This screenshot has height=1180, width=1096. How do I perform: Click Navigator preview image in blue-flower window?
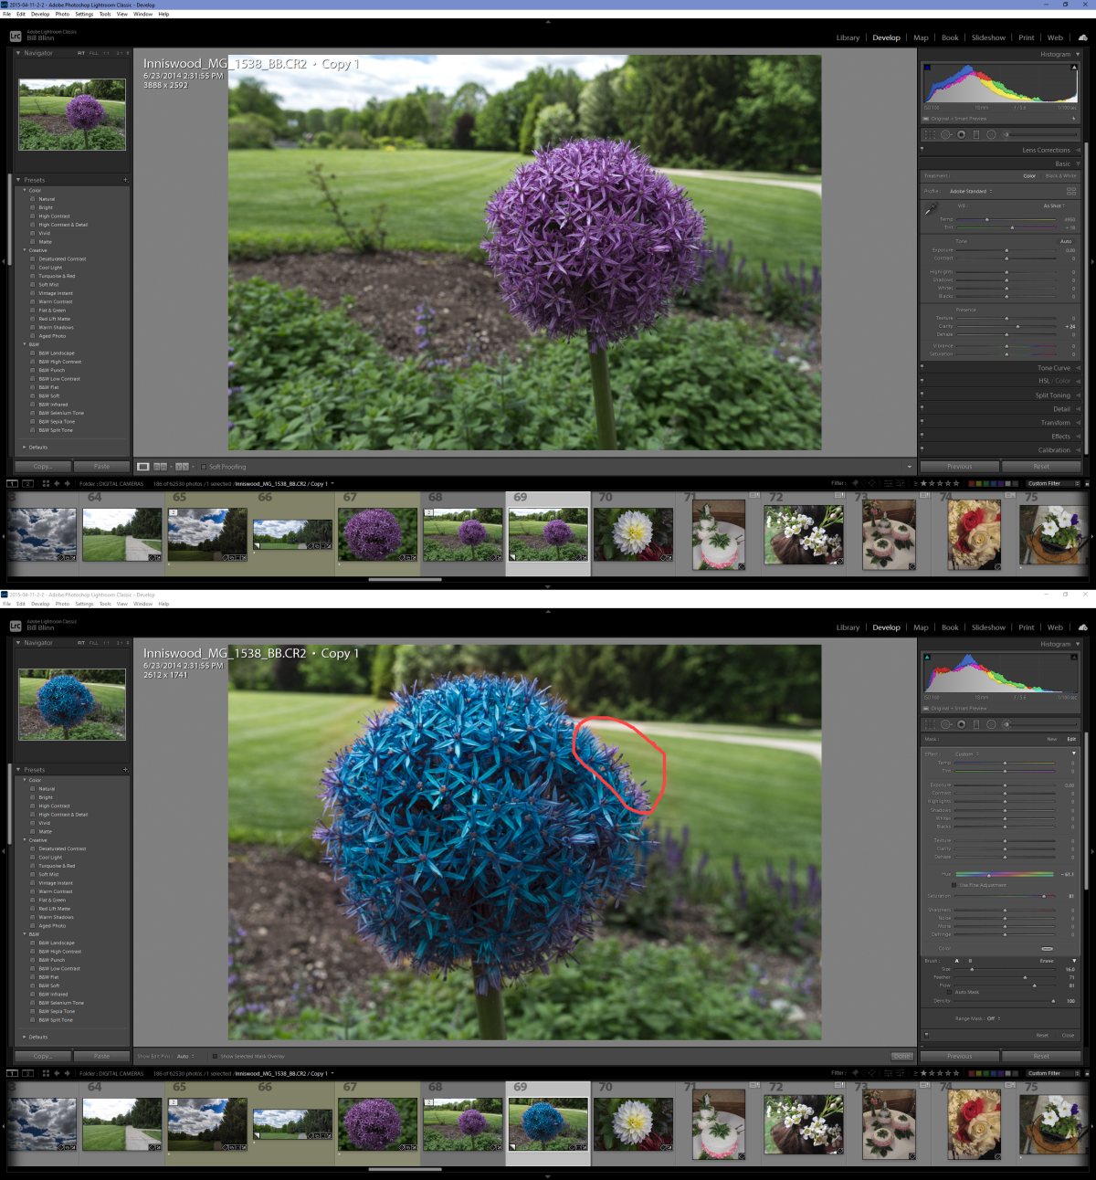72,704
